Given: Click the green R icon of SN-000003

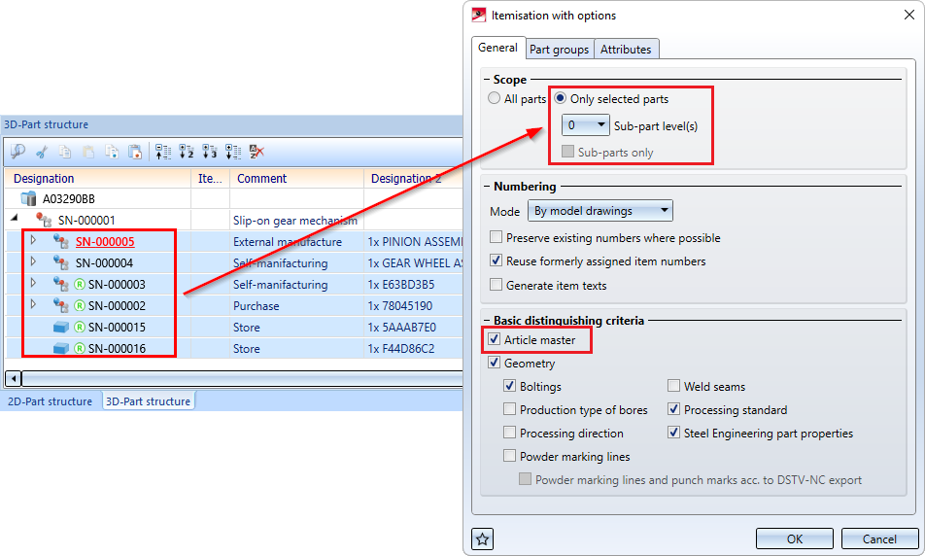Looking at the screenshot, I should tap(80, 285).
